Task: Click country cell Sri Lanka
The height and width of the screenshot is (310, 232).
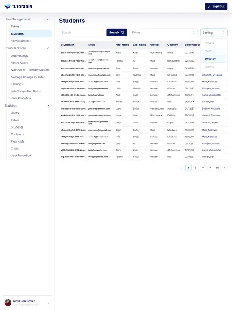Action: click(x=172, y=75)
